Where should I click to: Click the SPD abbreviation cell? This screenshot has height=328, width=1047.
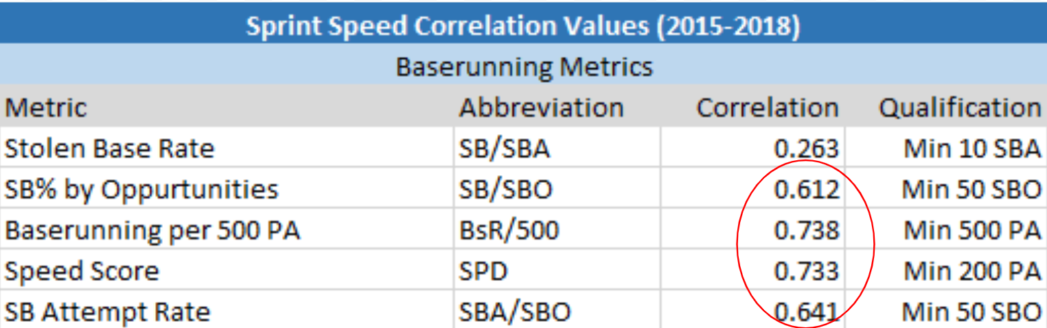click(x=557, y=271)
